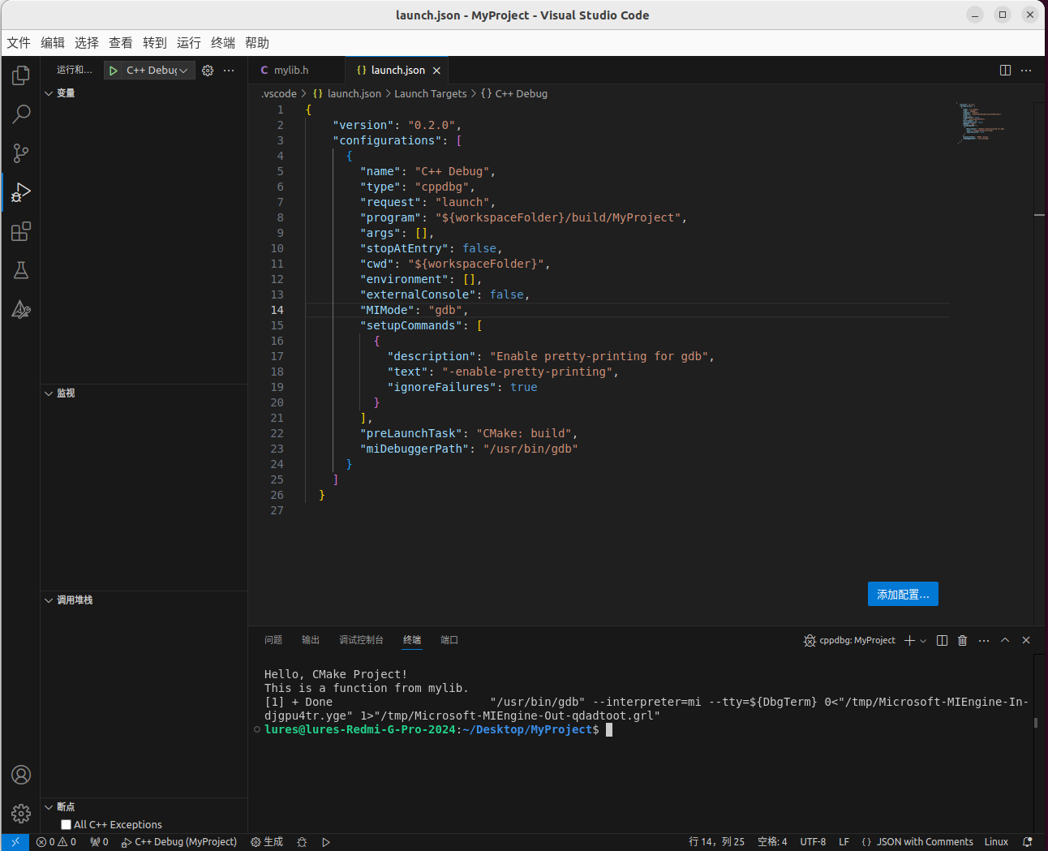
Task: Open the Explorer view in activity bar
Action: [21, 75]
